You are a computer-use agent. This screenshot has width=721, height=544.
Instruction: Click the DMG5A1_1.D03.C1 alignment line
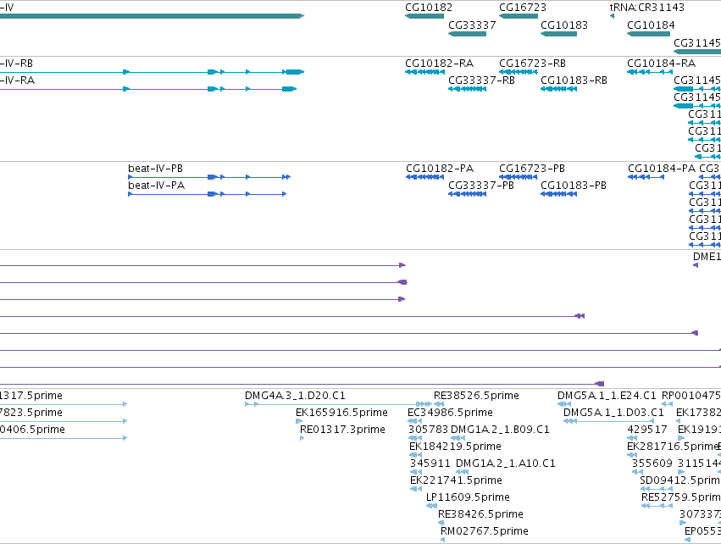click(x=609, y=421)
